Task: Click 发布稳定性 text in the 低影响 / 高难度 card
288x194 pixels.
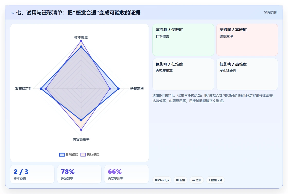Action: tap(228, 71)
